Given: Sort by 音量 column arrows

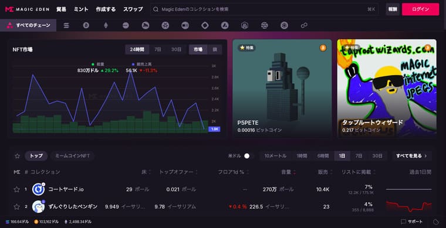Looking at the screenshot, I should 294,172.
